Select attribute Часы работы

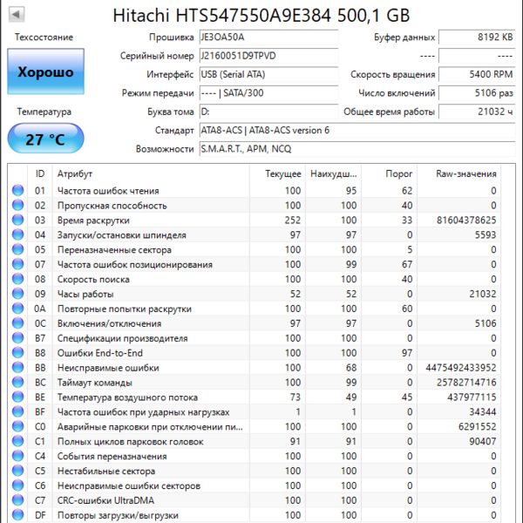pyautogui.click(x=85, y=294)
